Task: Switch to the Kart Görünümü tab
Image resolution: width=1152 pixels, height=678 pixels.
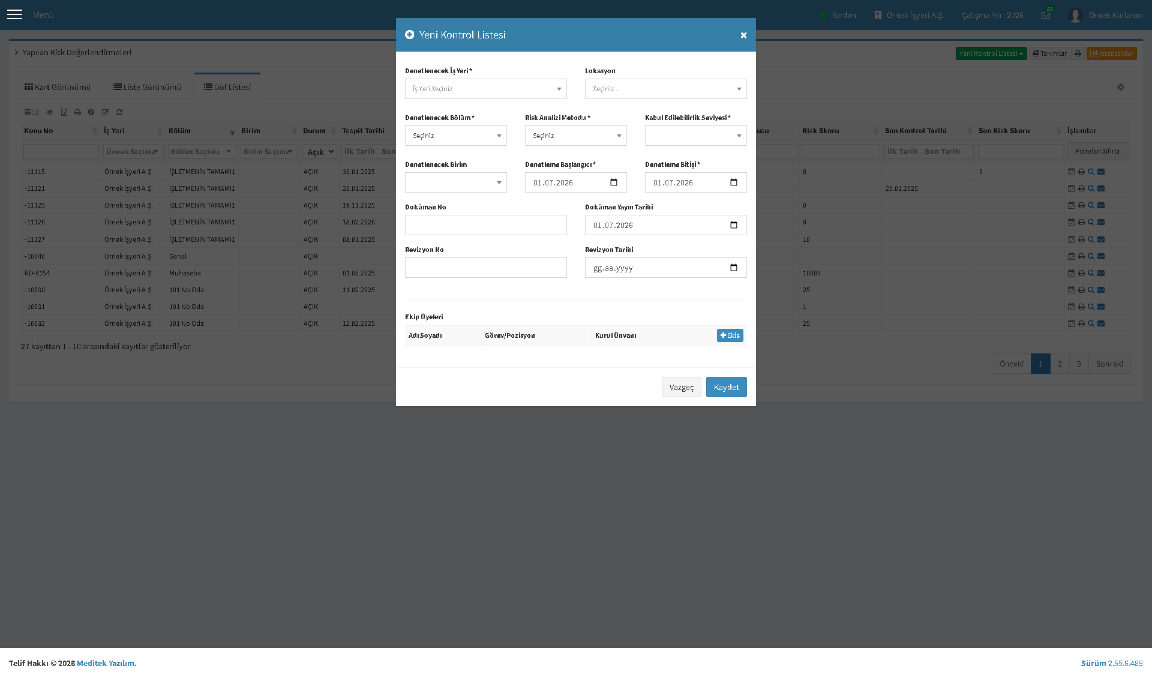Action: pyautogui.click(x=58, y=87)
